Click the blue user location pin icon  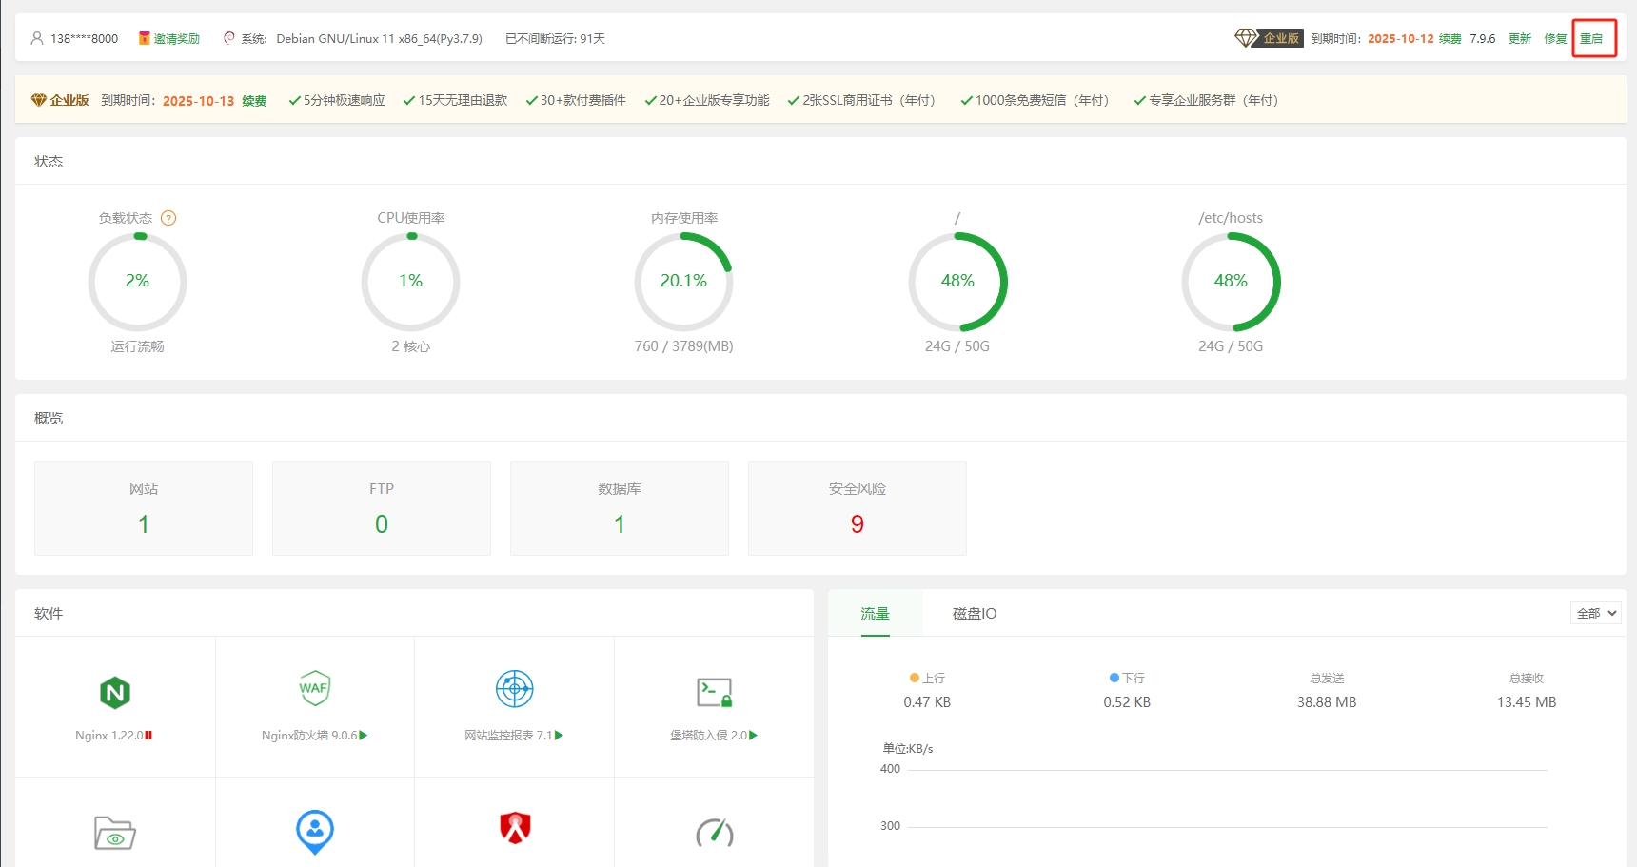click(x=314, y=831)
